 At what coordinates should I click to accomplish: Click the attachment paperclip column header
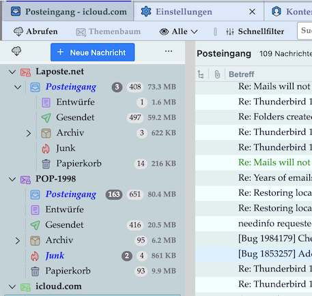[x=217, y=74]
